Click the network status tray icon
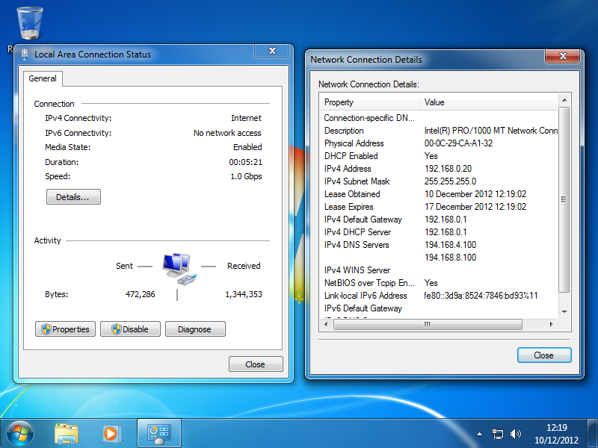This screenshot has width=598, height=448. [x=498, y=433]
